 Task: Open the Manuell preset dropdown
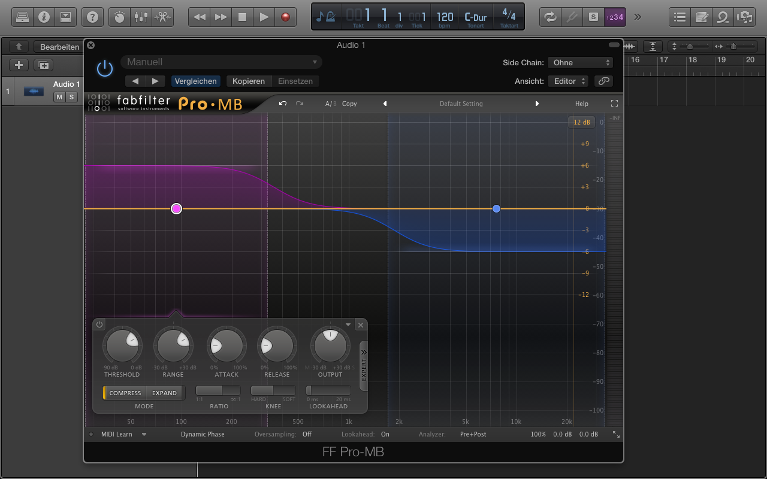(x=221, y=62)
